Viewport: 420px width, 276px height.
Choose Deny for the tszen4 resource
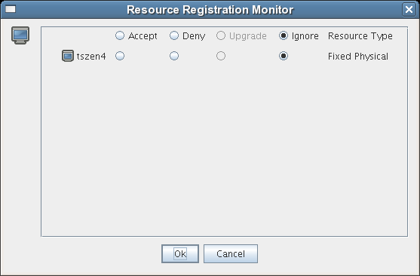174,56
